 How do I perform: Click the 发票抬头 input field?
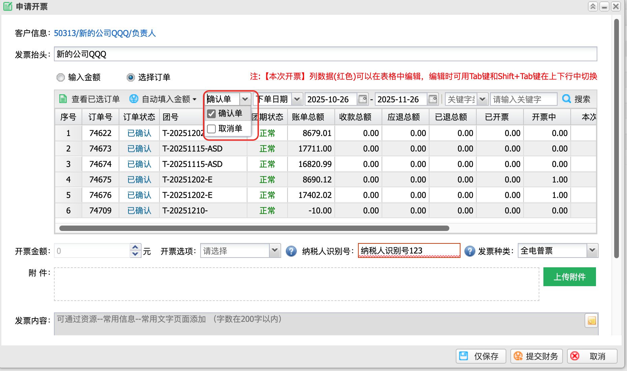pos(325,54)
